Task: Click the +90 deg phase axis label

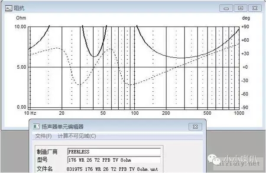Action: [245, 27]
